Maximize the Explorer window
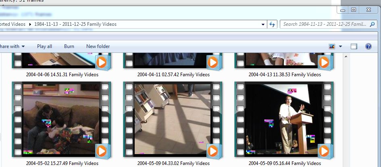381x167 pixels. click(x=354, y=10)
